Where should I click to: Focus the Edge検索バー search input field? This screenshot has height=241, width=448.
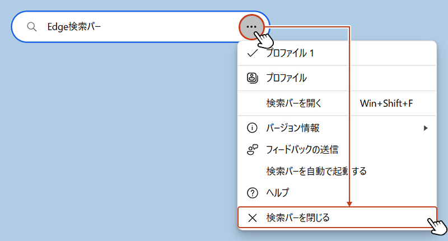click(141, 27)
